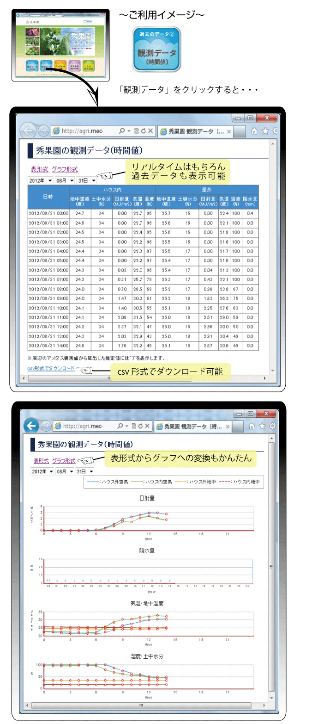Viewport: 312px width, 724px height.
Task: Open the 08月 month dropdown in graph view
Action: 65,471
